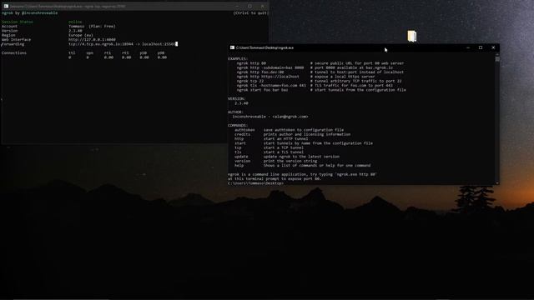Screen dimensions: 534x300
Task: Click the 'ngrok tcp 22' example line
Action: 250,81
